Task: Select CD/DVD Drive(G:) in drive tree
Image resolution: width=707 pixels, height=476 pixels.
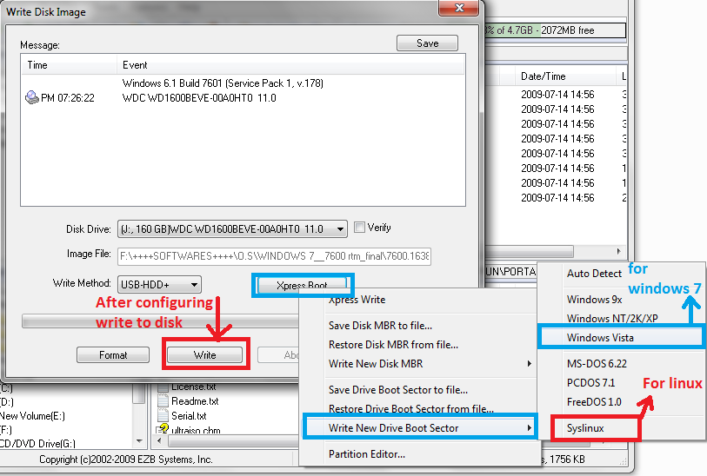Action: pyautogui.click(x=37, y=444)
